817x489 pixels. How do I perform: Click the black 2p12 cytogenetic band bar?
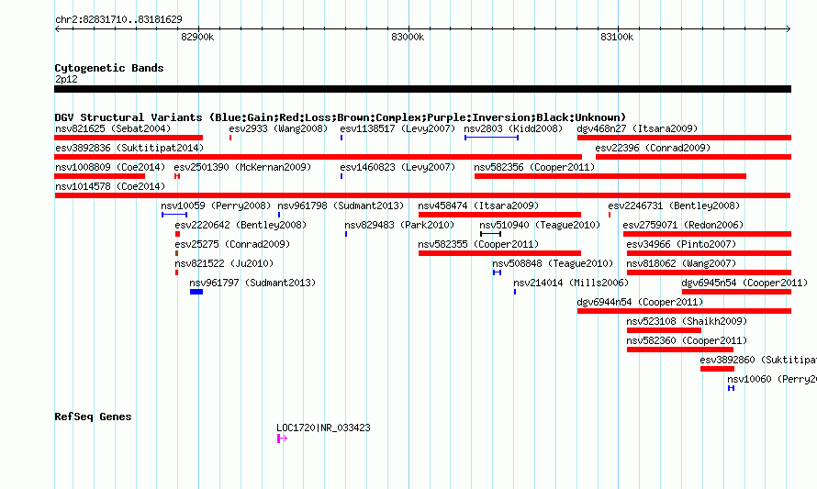pyautogui.click(x=422, y=89)
